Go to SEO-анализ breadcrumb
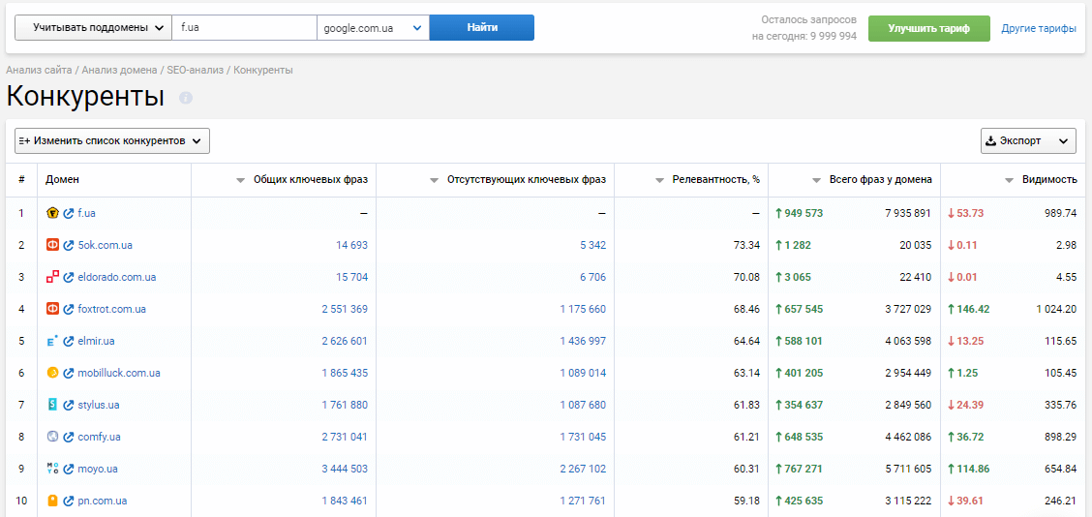1092x517 pixels. click(x=196, y=70)
